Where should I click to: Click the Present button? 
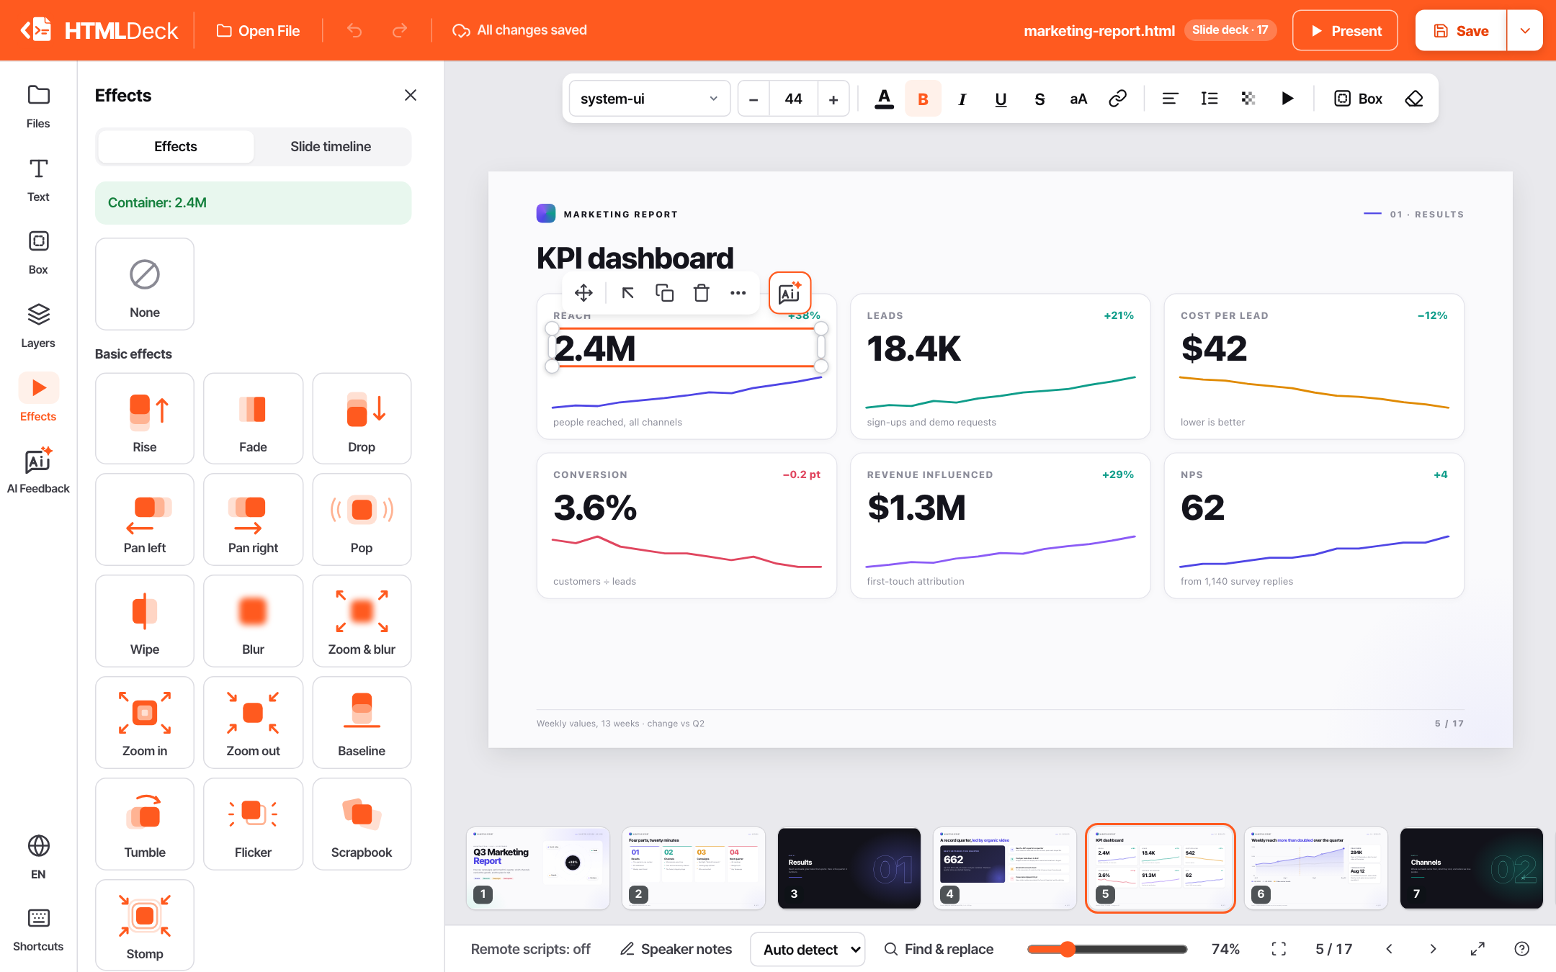coord(1345,30)
